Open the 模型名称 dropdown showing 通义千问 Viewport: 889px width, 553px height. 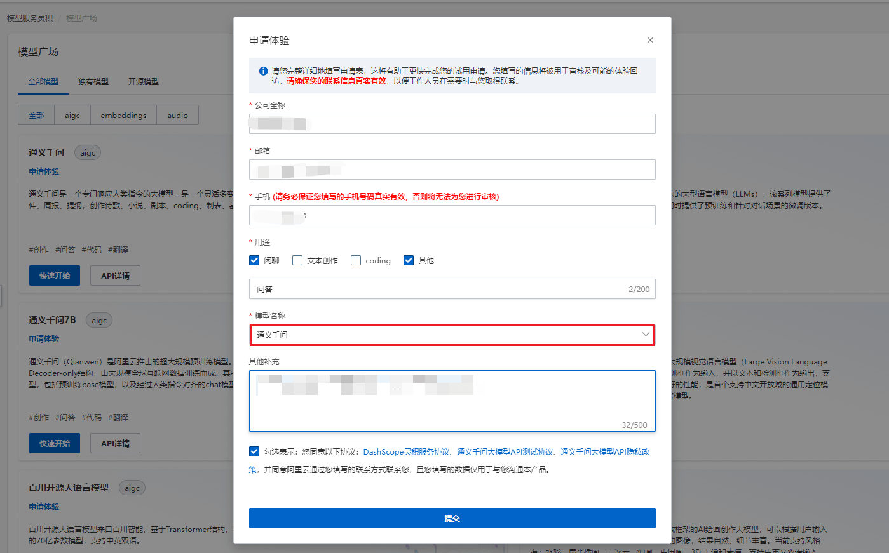pos(452,335)
